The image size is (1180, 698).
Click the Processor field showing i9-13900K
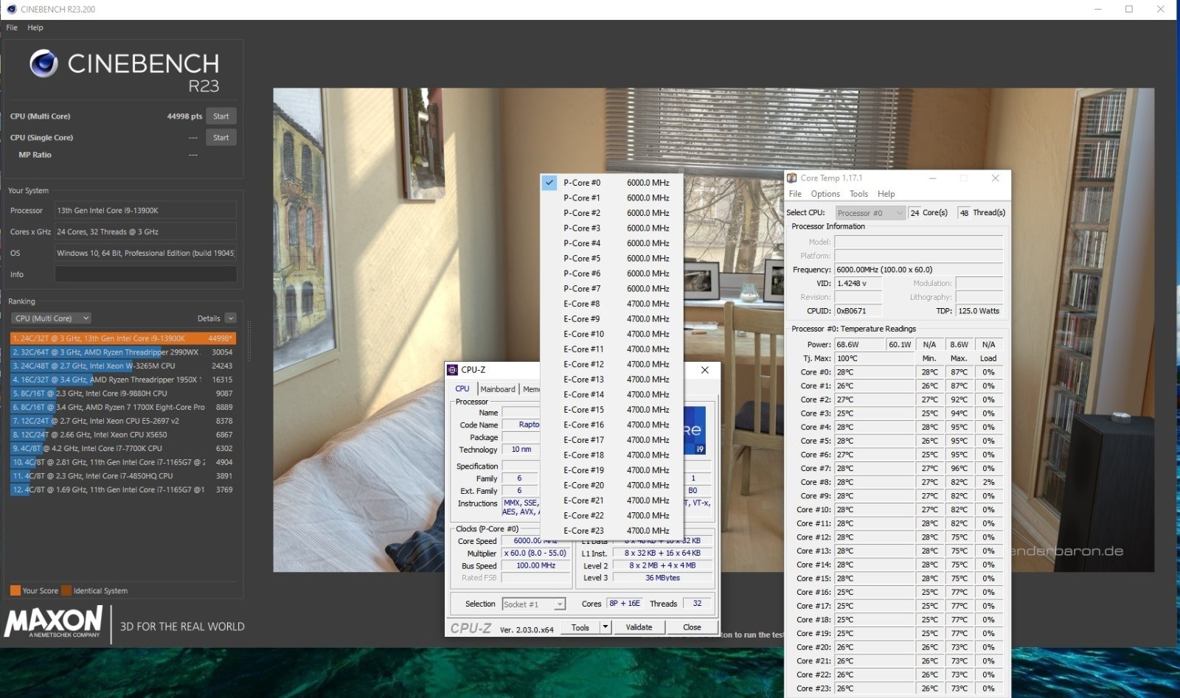pyautogui.click(x=145, y=211)
